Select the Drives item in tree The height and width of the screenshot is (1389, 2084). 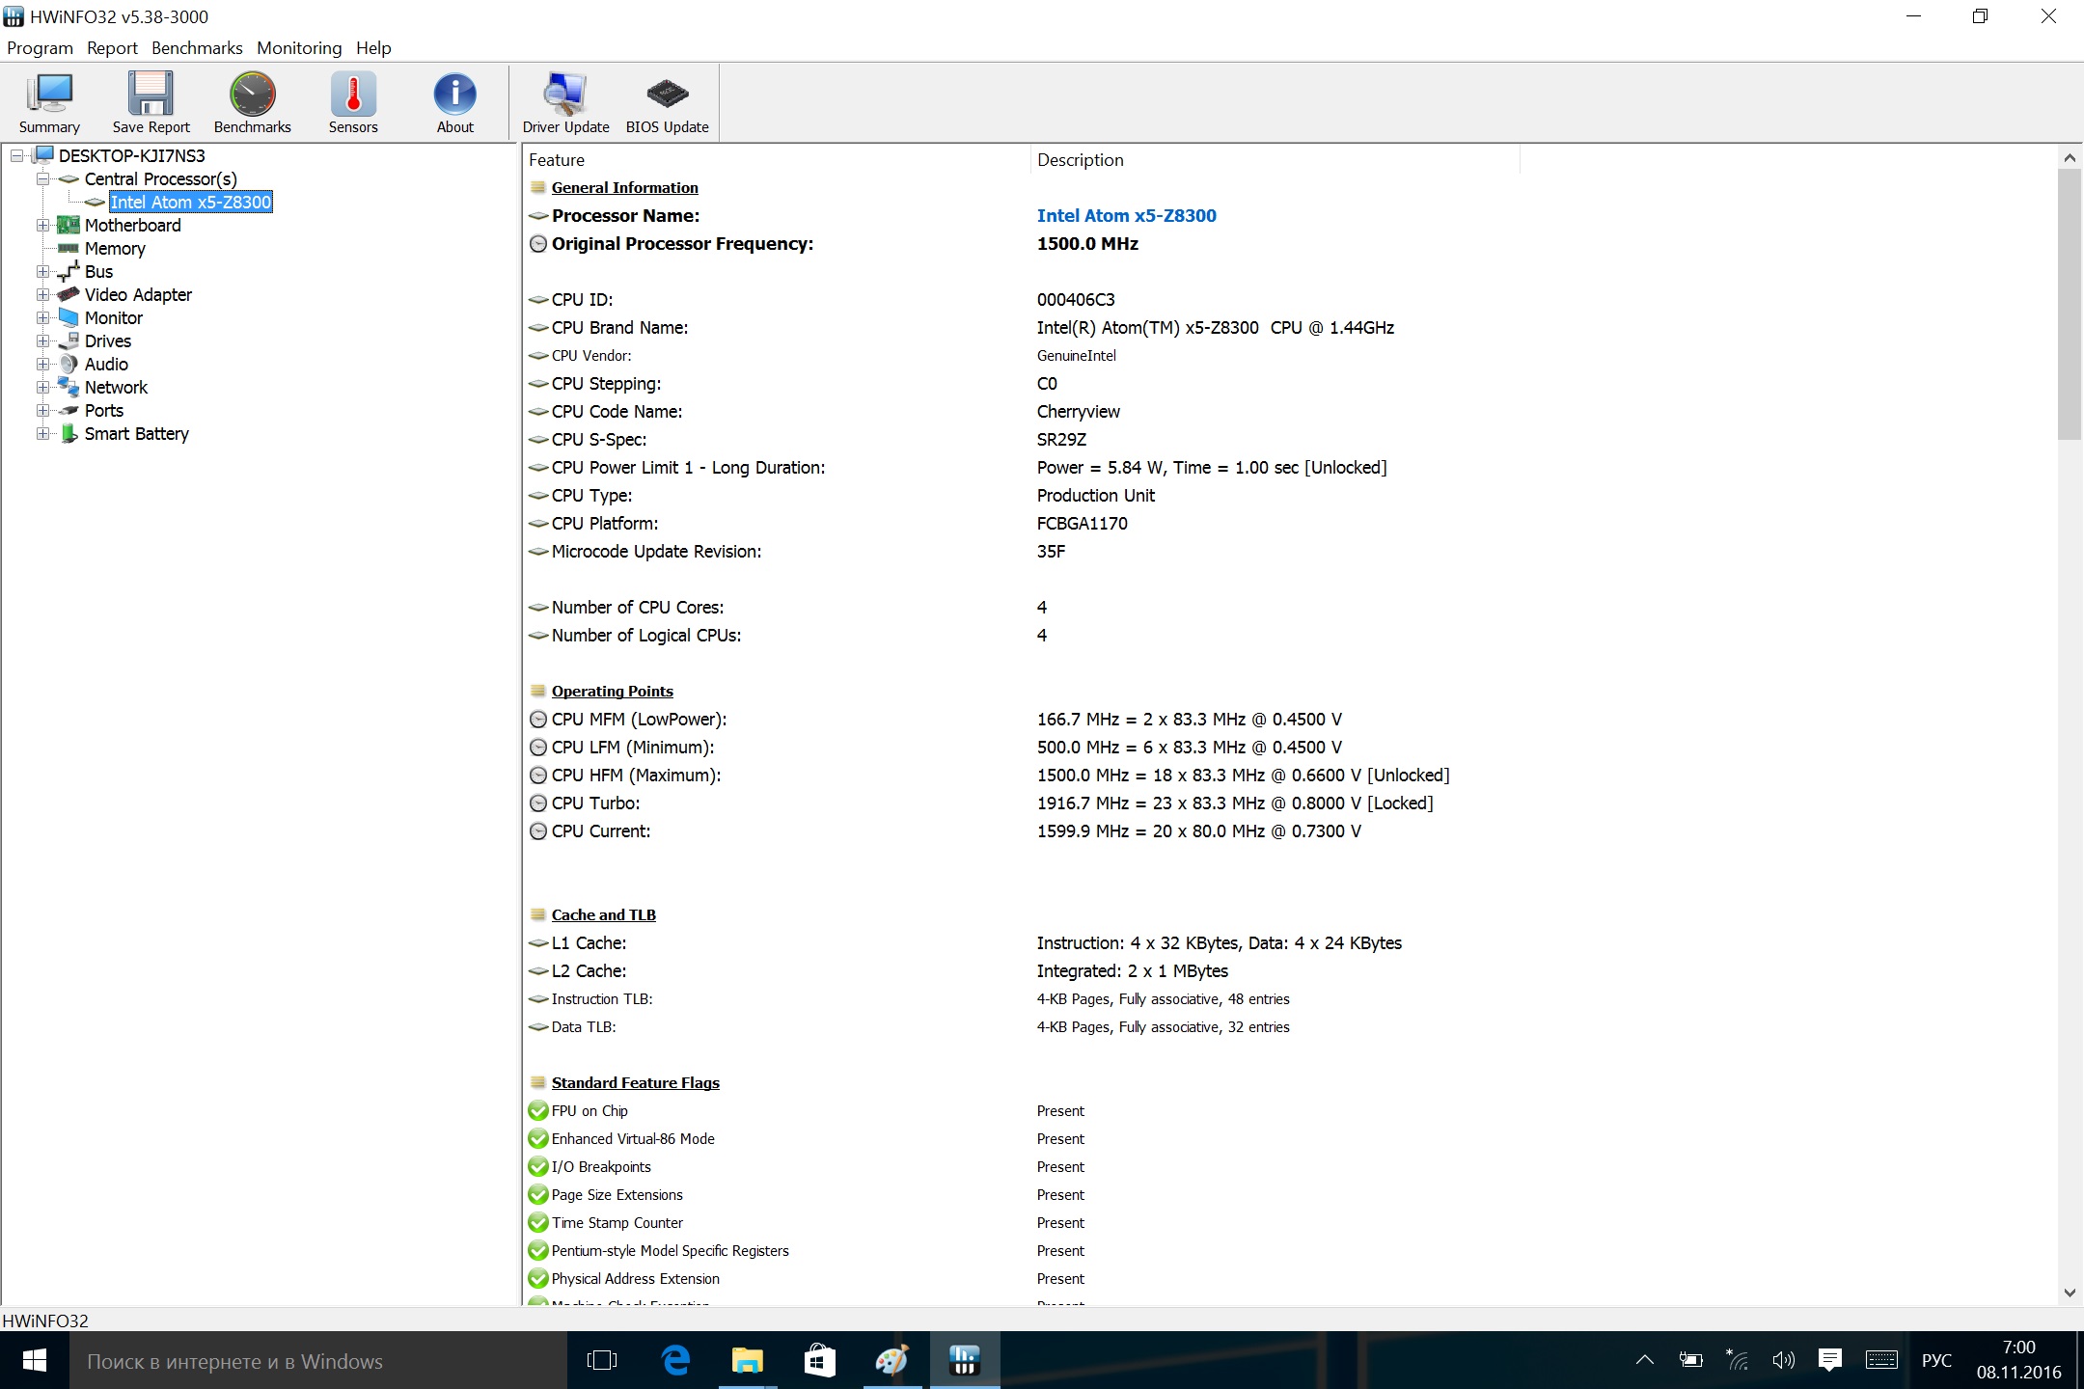[x=108, y=340]
